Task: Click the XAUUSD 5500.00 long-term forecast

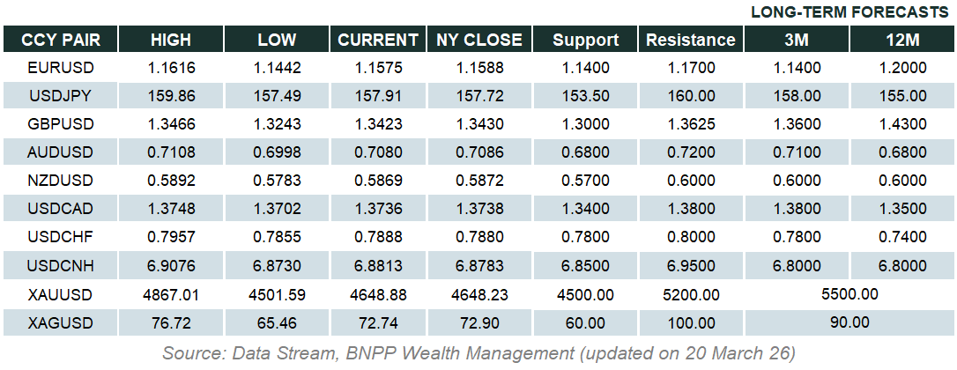Action: (x=849, y=294)
